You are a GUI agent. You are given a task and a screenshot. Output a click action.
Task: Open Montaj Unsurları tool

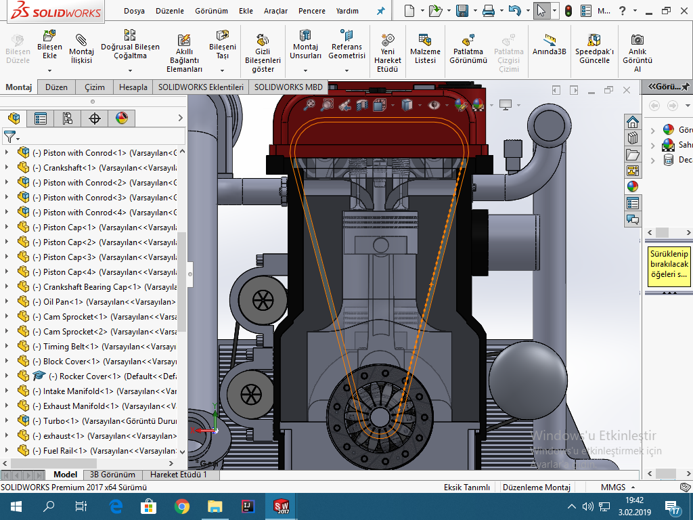pos(305,35)
